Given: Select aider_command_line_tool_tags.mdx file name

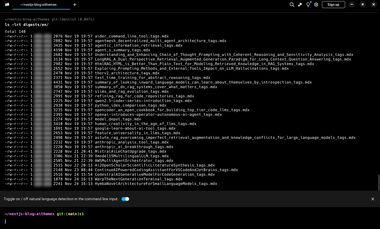Looking at the screenshot, I should coord(132,36).
